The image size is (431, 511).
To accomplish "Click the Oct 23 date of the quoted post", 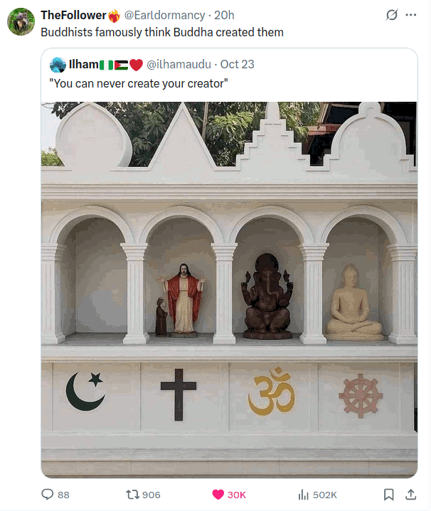I will [237, 65].
